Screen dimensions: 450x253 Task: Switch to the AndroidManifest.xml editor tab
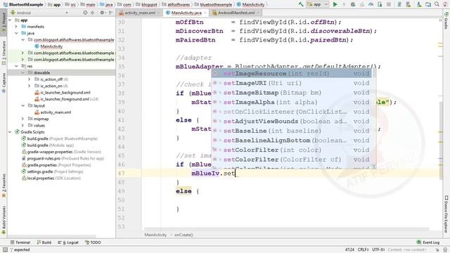pos(236,13)
